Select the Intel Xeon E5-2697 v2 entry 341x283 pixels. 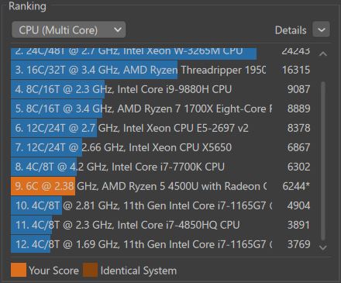click(x=160, y=128)
